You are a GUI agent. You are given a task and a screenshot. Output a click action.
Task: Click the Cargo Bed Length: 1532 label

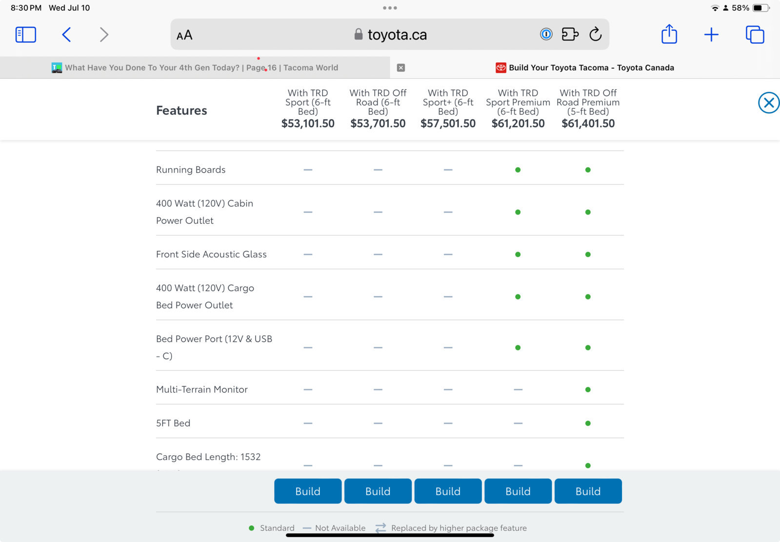[x=208, y=457]
